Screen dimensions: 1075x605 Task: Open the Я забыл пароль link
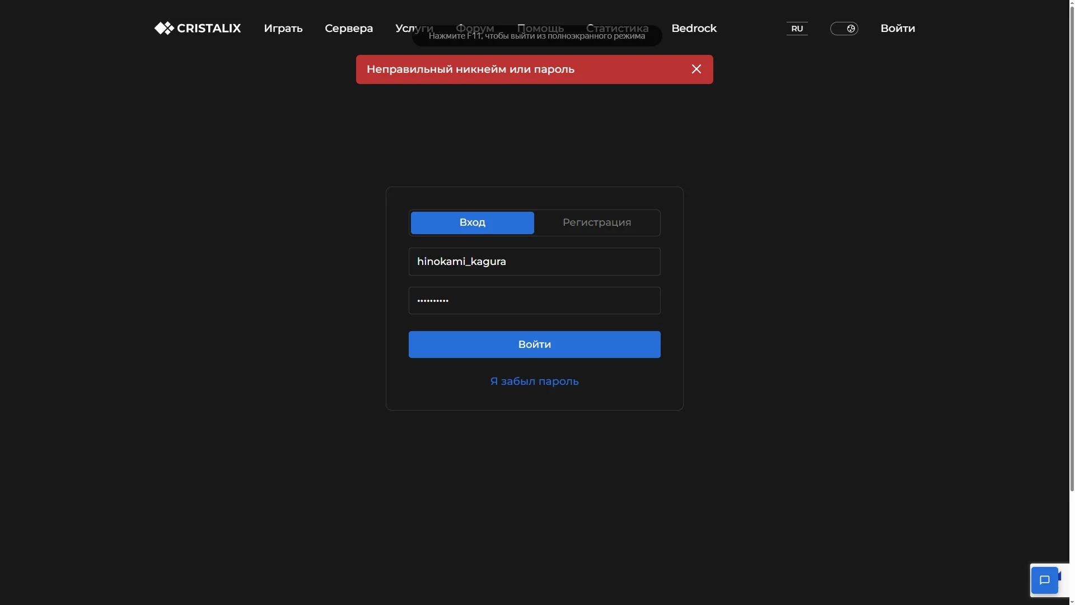(535, 381)
